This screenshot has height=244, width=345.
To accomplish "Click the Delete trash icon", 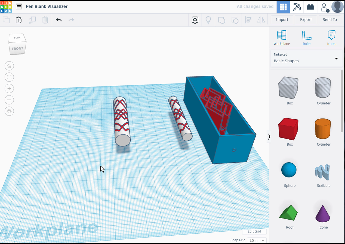I will 45,20.
